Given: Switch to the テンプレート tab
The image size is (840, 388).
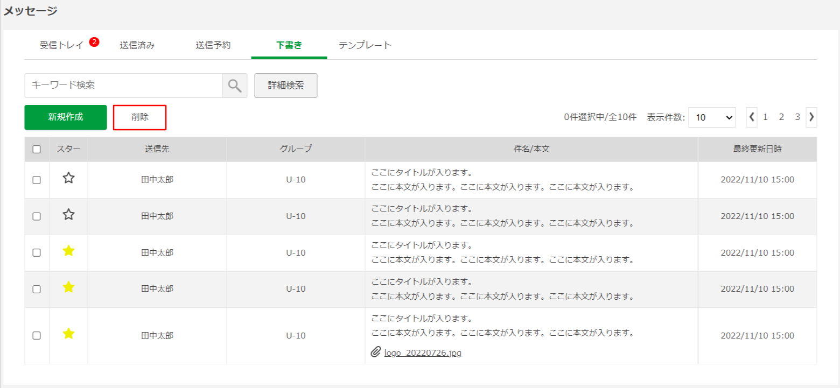Looking at the screenshot, I should pos(365,45).
